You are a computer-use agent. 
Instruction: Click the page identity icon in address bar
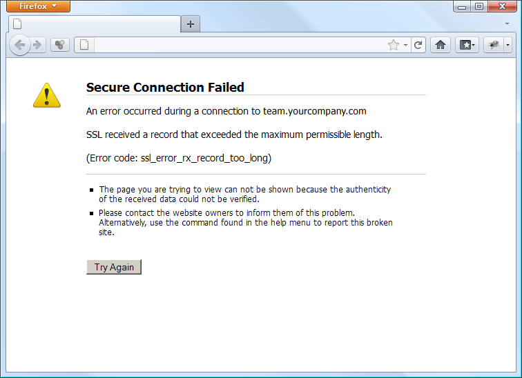pos(84,45)
